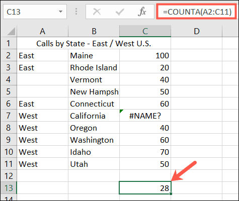
Task: Open the Name Box dropdown arrow
Action: tap(60, 12)
